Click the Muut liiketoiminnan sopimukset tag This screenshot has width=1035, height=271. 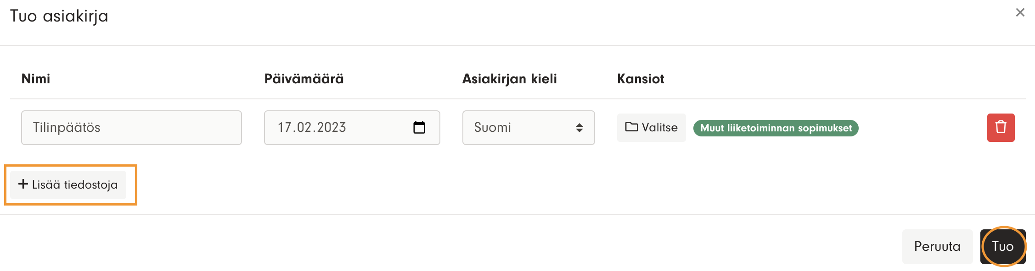coord(776,128)
